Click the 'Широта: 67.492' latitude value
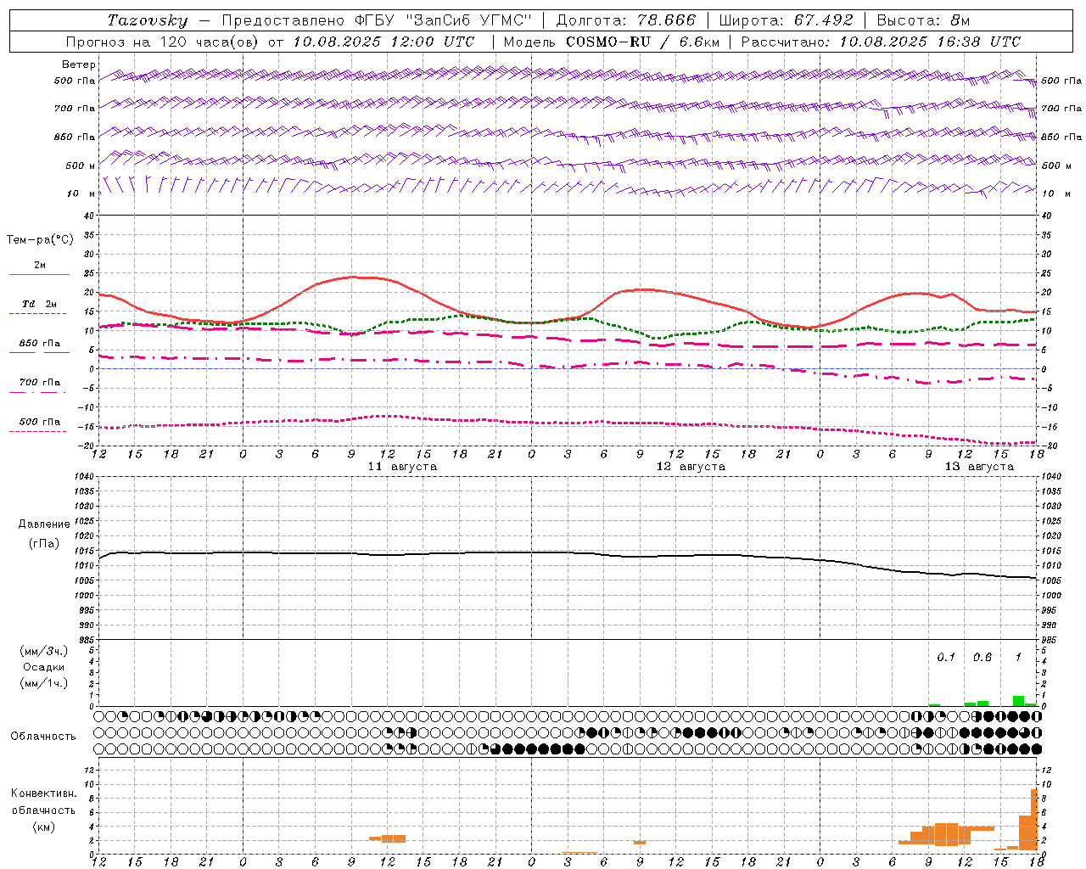 (x=786, y=20)
